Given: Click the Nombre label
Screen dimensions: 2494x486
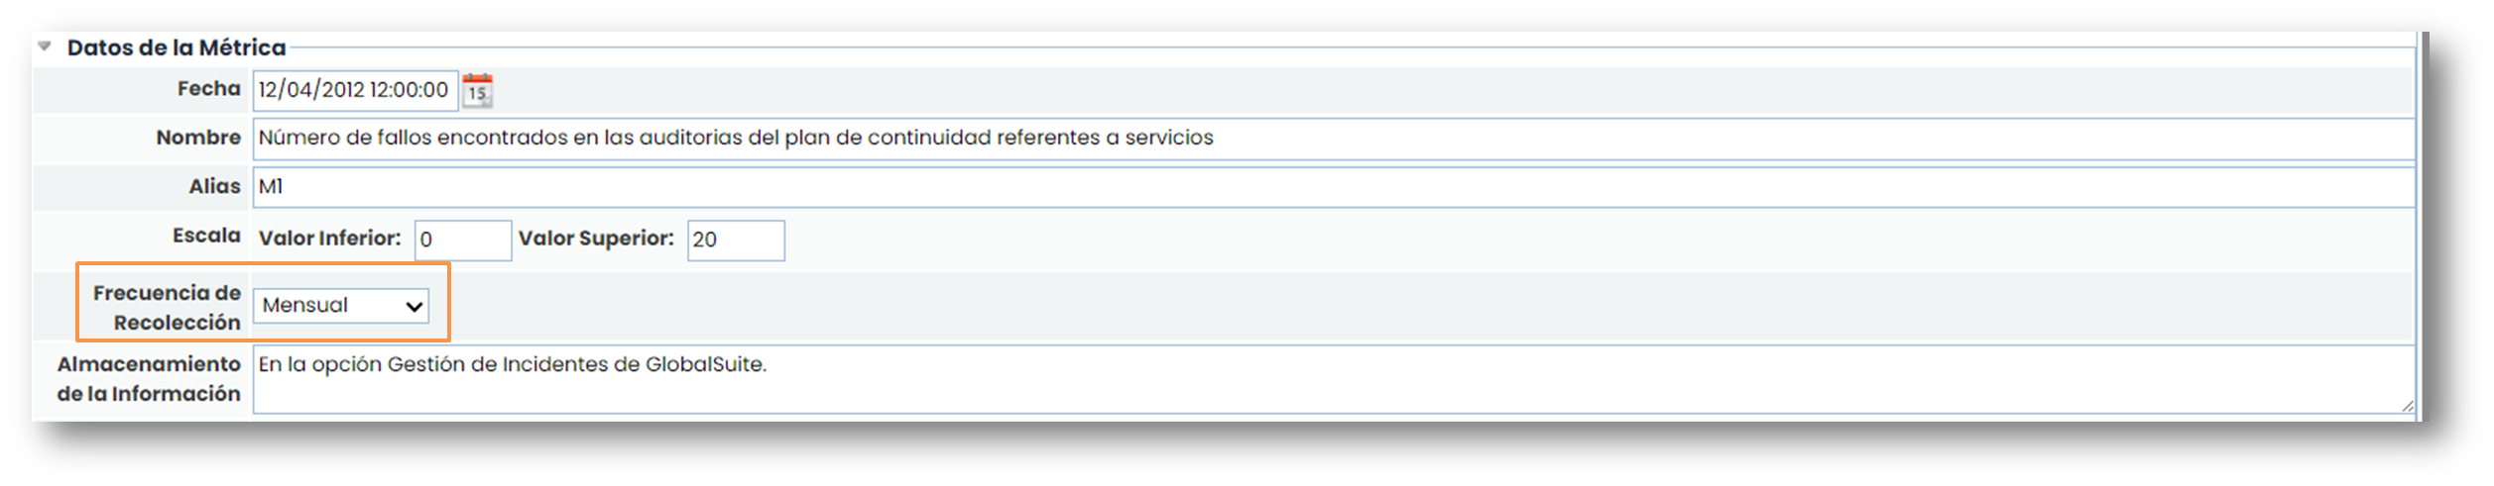Looking at the screenshot, I should click(198, 138).
